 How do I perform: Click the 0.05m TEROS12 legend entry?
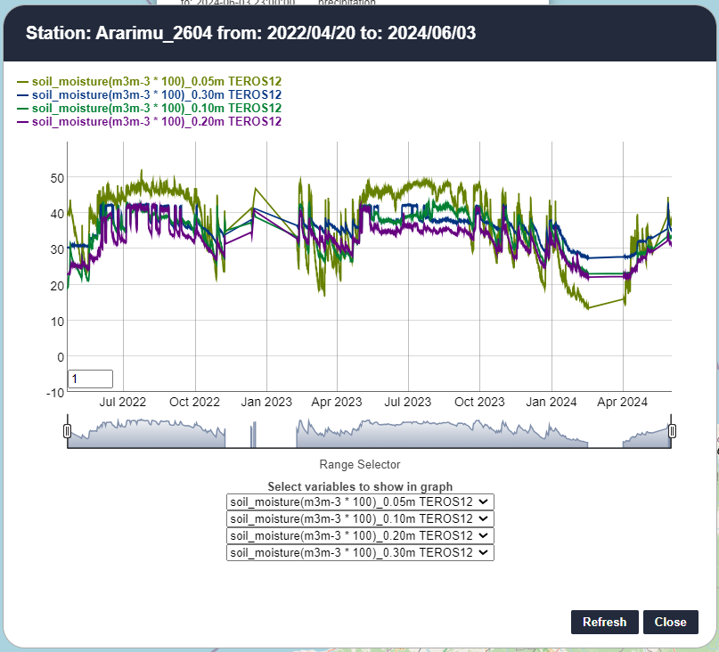pos(150,81)
